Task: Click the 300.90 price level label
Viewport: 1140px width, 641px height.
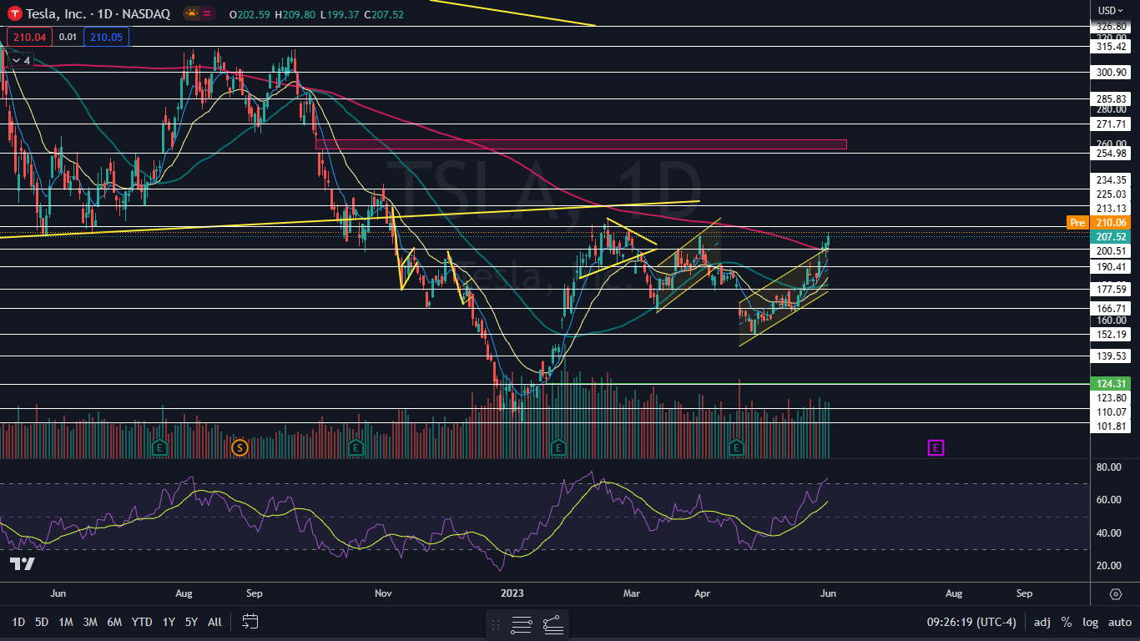Action: tap(1112, 73)
